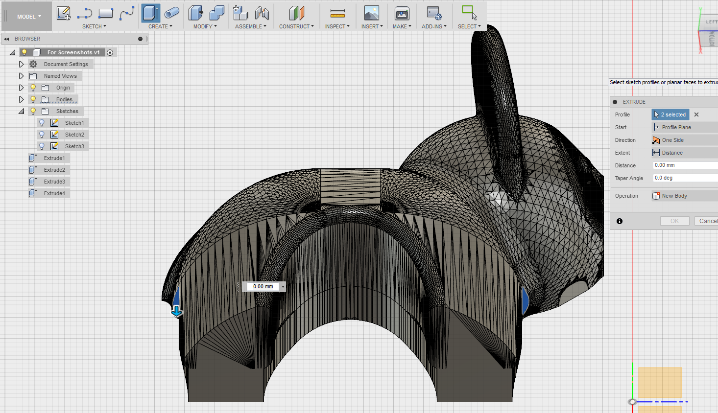Open the SELECT menu
This screenshot has height=413, width=718.
pos(469,26)
